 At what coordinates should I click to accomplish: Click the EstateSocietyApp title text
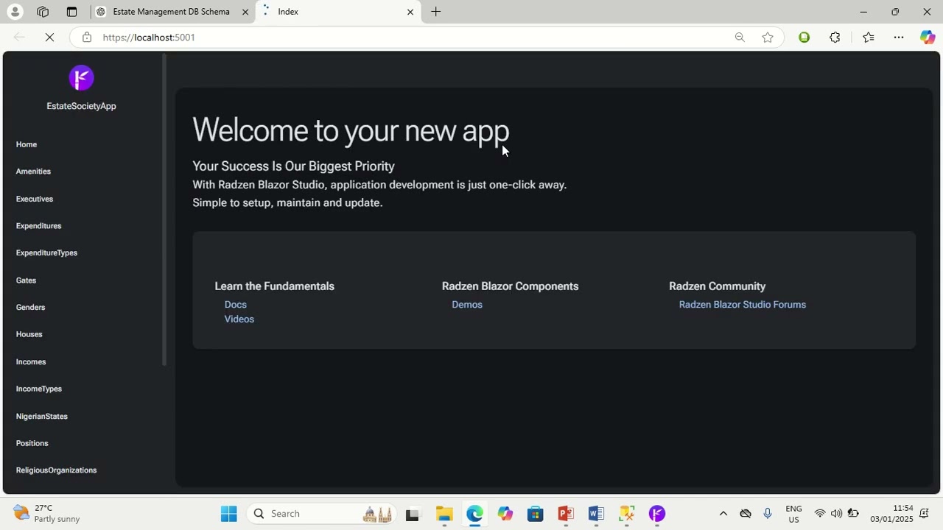81,106
